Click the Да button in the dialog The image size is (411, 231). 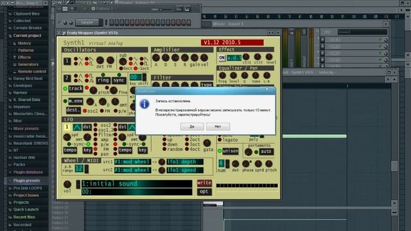192,126
